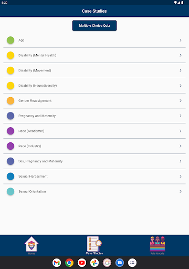Open Google Photos from the dock
The height and width of the screenshot is (269, 189).
pos(94,263)
